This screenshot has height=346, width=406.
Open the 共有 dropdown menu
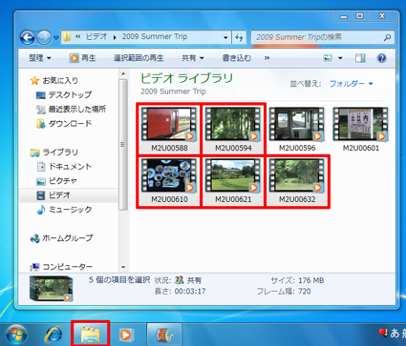(192, 58)
